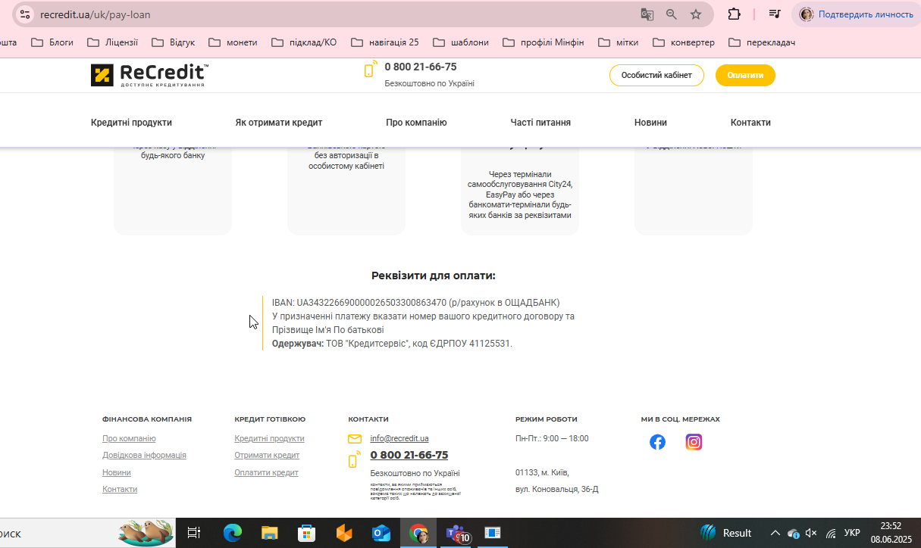Open the media control playlist icon
921x548 pixels.
pyautogui.click(x=775, y=14)
